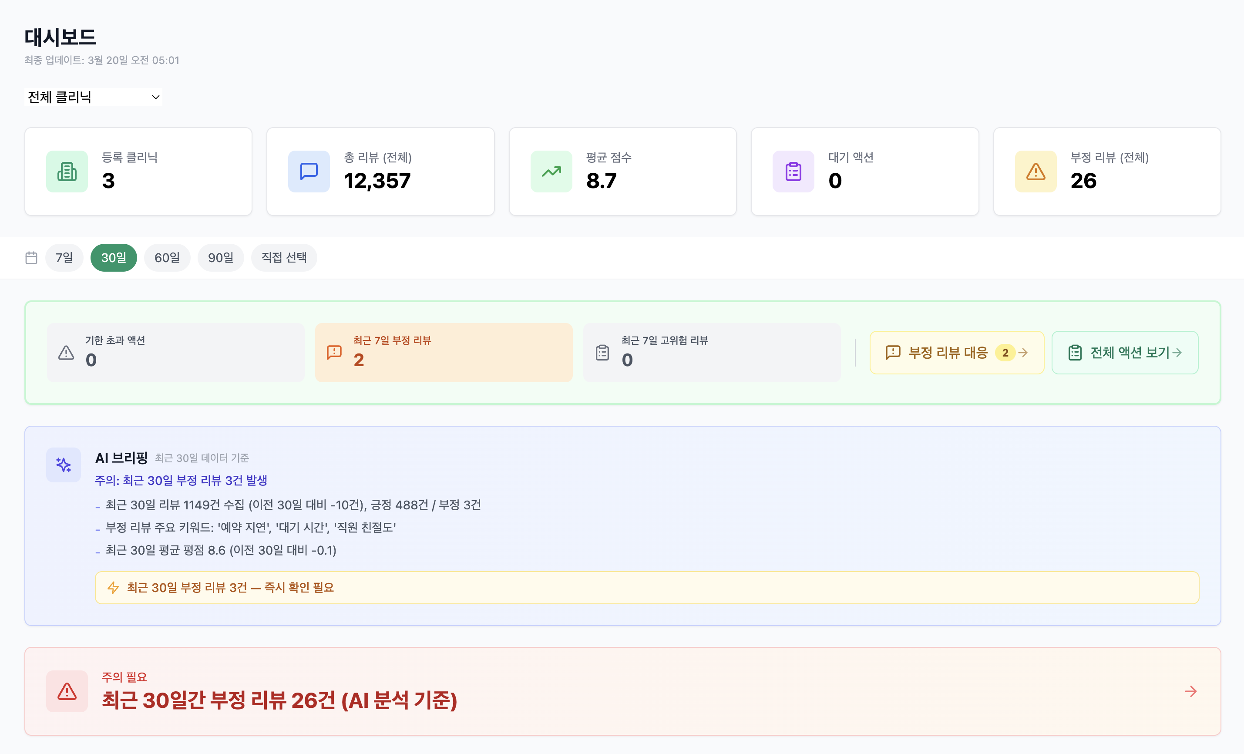
Task: Click the pending actions clipboard icon
Action: [x=793, y=172]
